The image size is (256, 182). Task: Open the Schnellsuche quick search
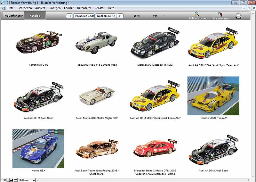[197, 15]
